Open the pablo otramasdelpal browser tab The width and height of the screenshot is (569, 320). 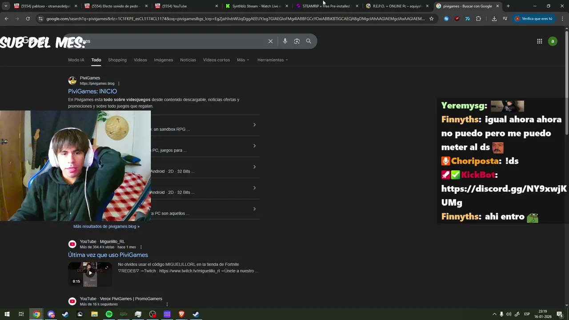[x=45, y=6]
